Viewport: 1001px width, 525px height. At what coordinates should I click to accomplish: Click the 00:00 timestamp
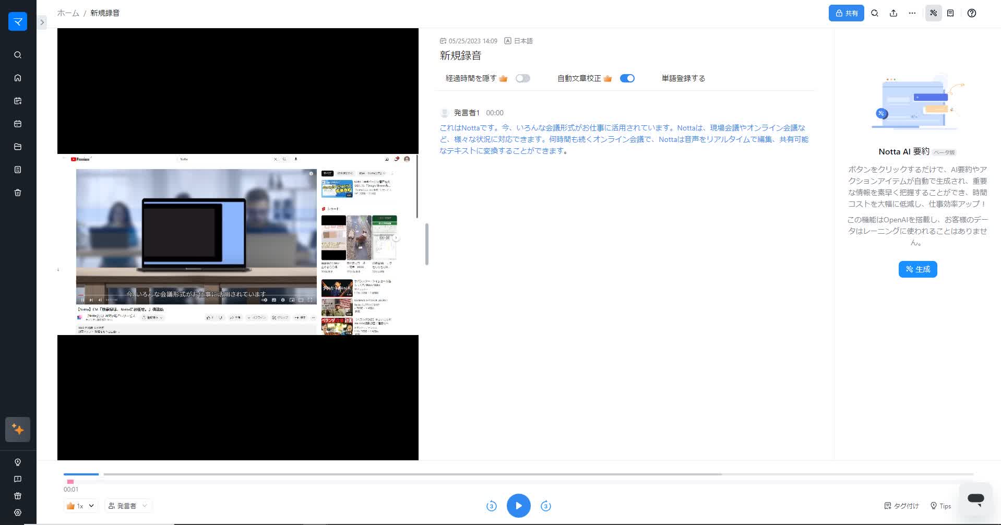495,113
